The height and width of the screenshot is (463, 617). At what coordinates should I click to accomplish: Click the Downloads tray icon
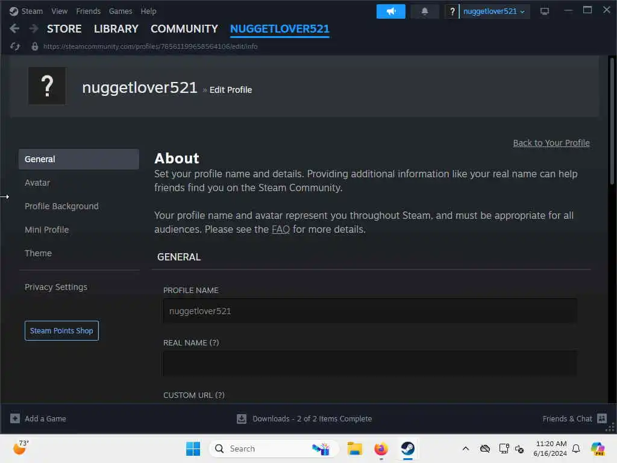[242, 418]
